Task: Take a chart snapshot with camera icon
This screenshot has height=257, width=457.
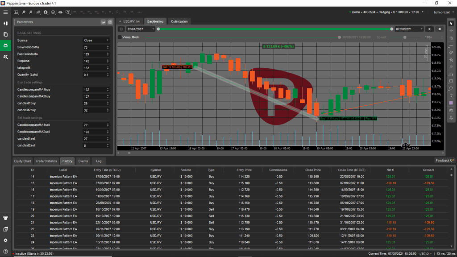Action: pos(451,110)
